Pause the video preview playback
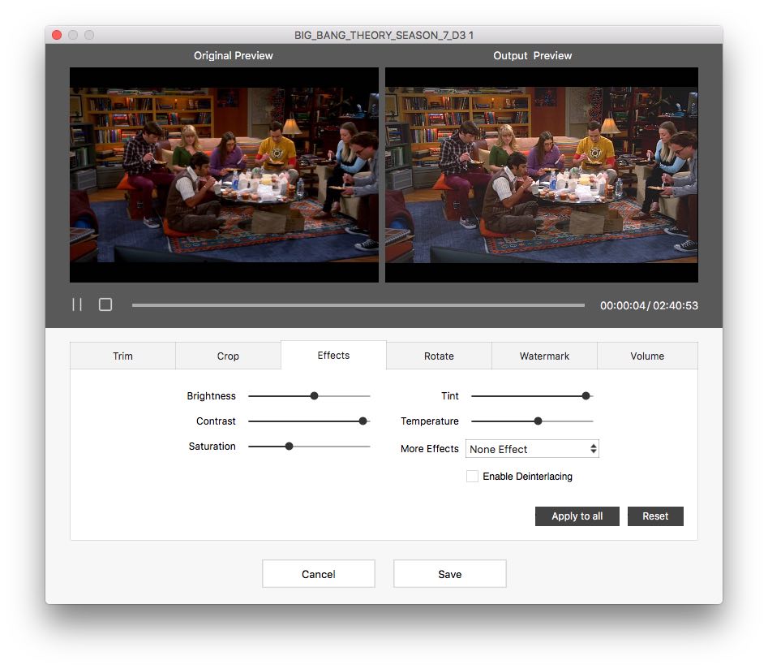768x669 pixels. (77, 304)
